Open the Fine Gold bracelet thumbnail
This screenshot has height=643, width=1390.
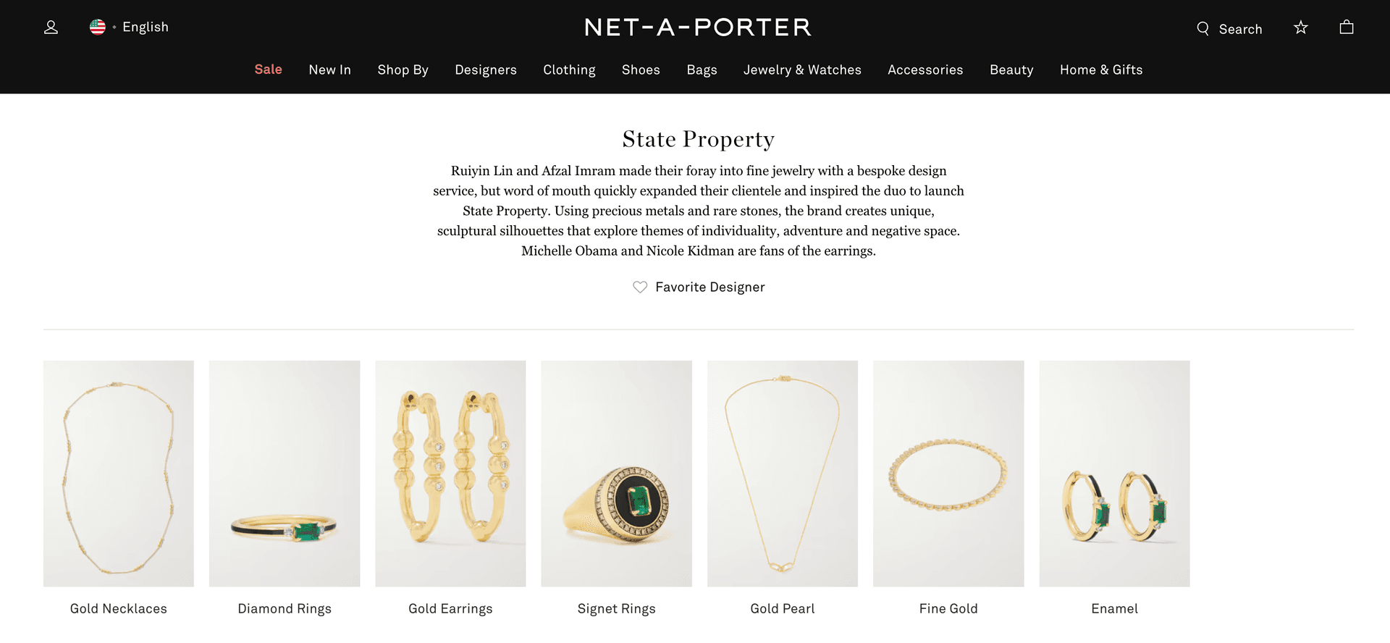948,474
